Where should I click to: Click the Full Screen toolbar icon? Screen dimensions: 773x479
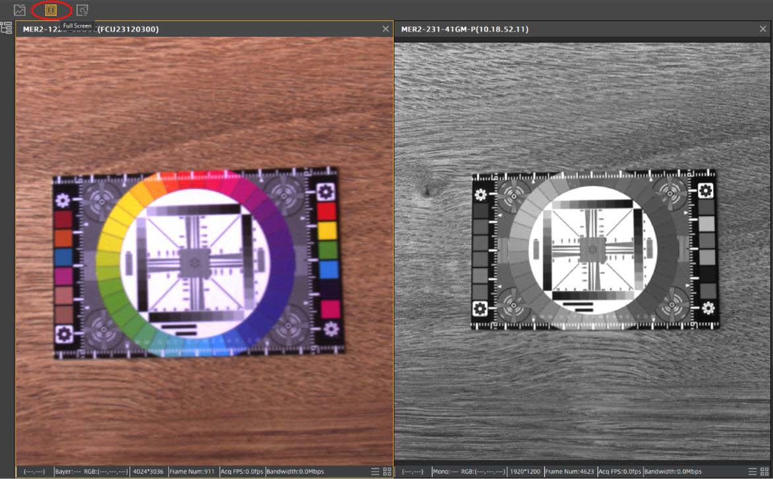51,10
